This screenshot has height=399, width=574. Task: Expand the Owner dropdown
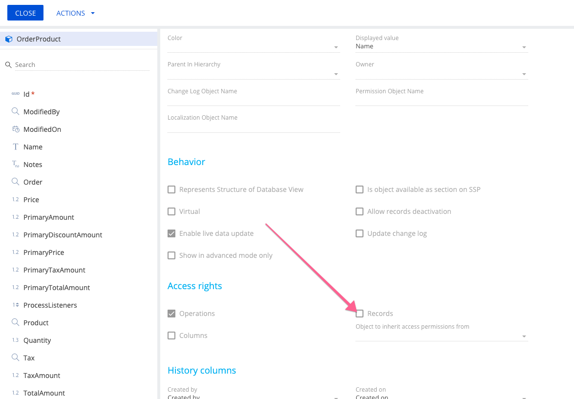(x=523, y=73)
